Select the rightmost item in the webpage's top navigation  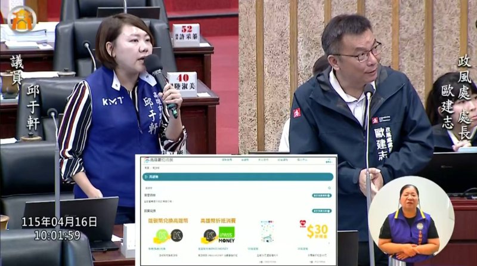302,160
